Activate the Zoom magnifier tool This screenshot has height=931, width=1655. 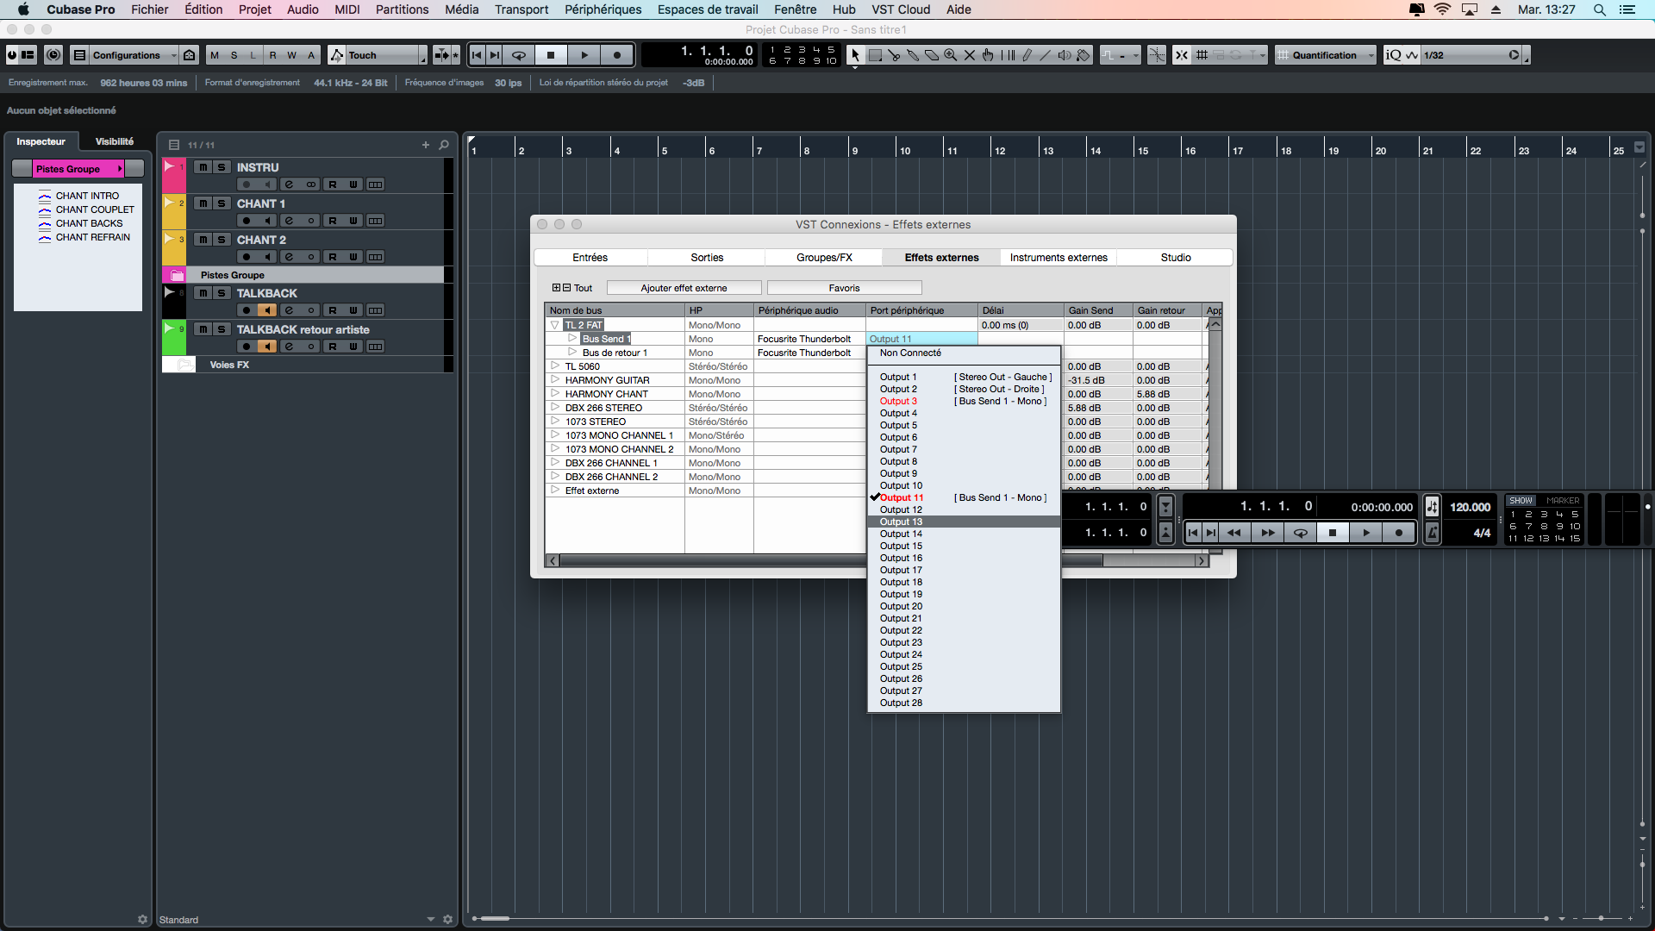tap(949, 54)
